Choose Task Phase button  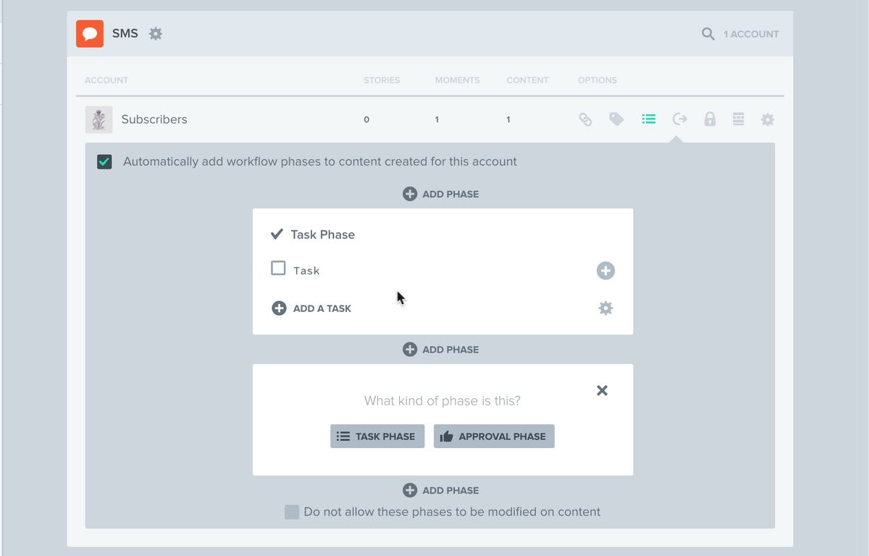(x=377, y=437)
